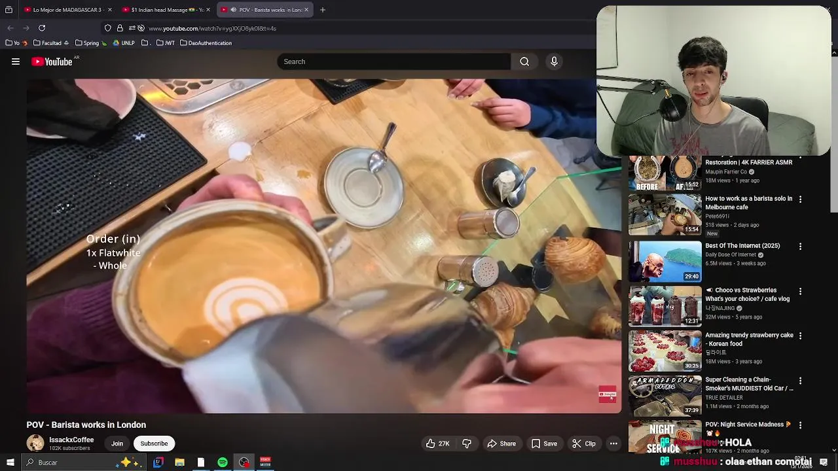Screen dimensions: 838x471
Task: Open the DaoAuthentication bookmarks folder
Action: tap(206, 43)
